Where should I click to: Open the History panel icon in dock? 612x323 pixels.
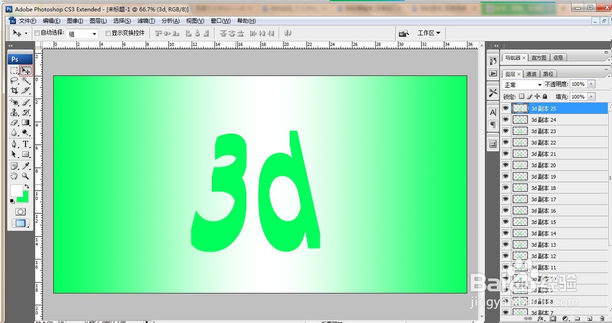click(x=493, y=61)
